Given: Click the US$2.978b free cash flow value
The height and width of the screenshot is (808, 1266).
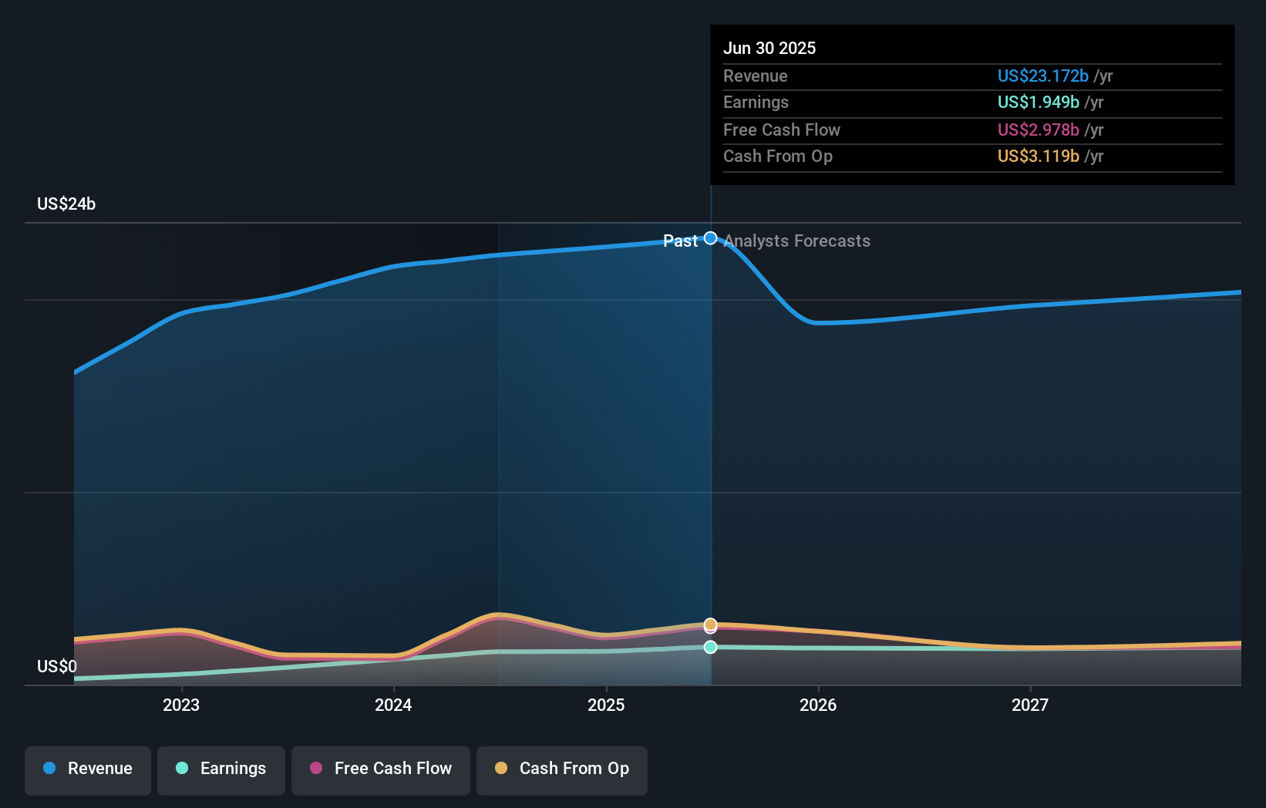Looking at the screenshot, I should pyautogui.click(x=1039, y=130).
